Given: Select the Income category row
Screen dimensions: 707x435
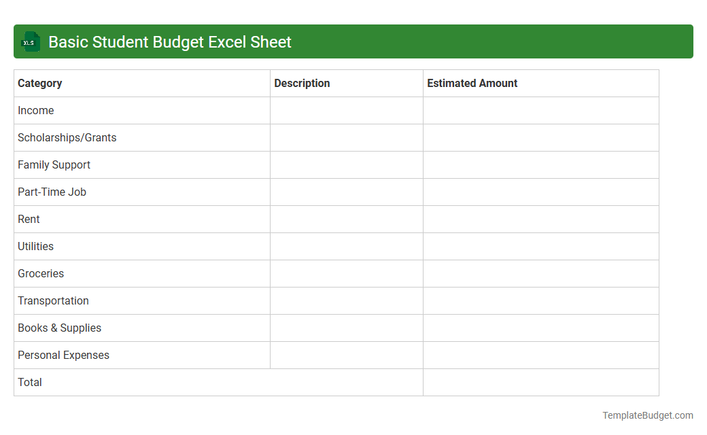Looking at the screenshot, I should tap(35, 110).
